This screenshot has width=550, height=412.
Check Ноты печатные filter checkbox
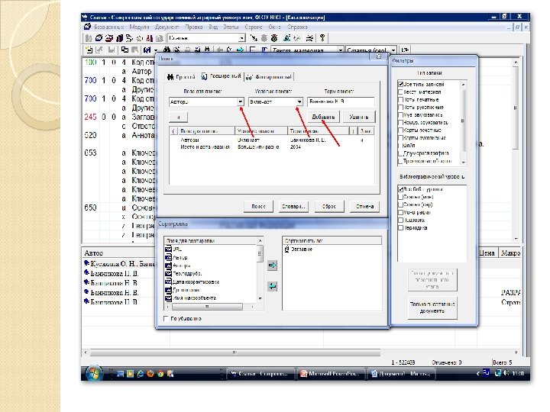click(400, 99)
